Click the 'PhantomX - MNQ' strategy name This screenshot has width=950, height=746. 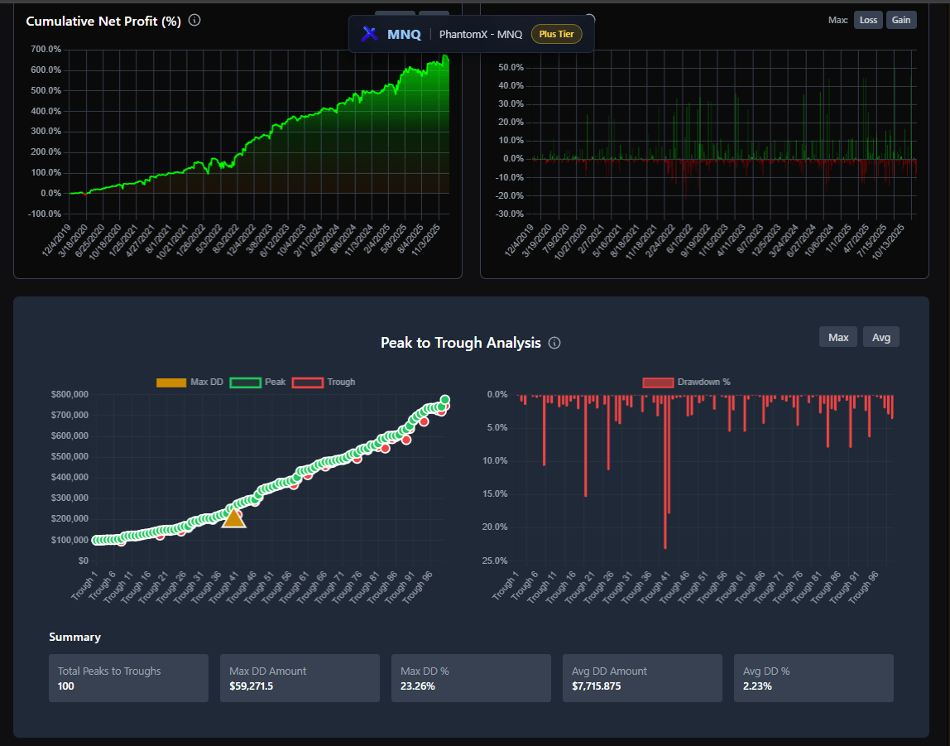click(x=481, y=35)
